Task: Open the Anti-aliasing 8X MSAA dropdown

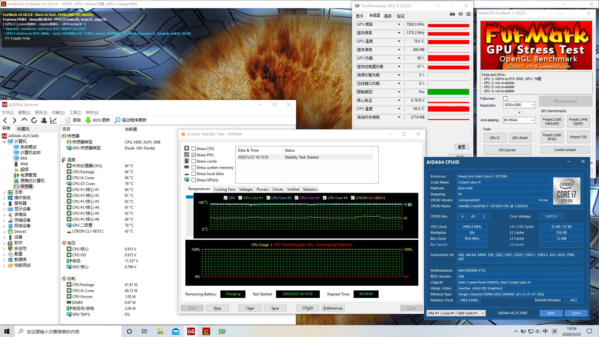Action: coord(519,120)
